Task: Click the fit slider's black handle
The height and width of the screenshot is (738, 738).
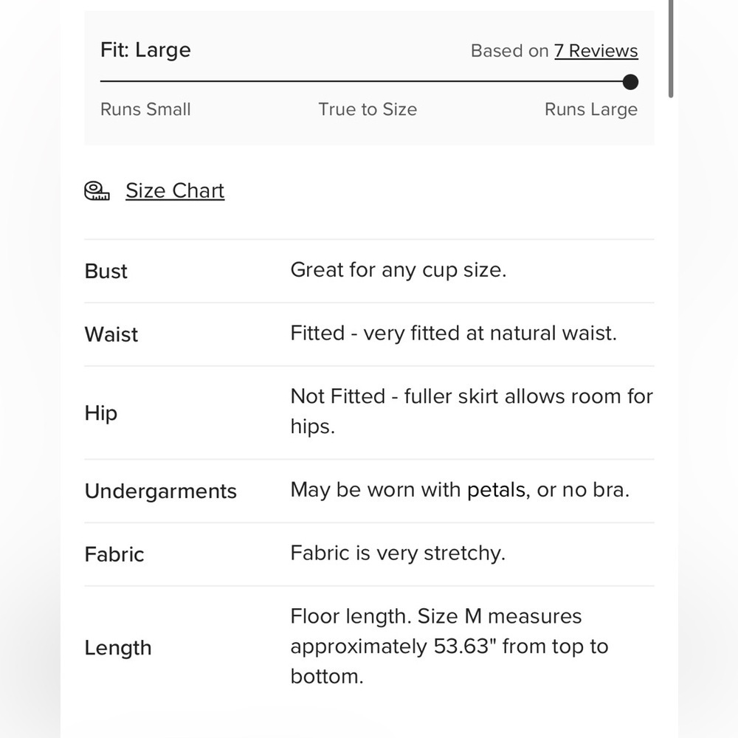Action: pos(630,82)
